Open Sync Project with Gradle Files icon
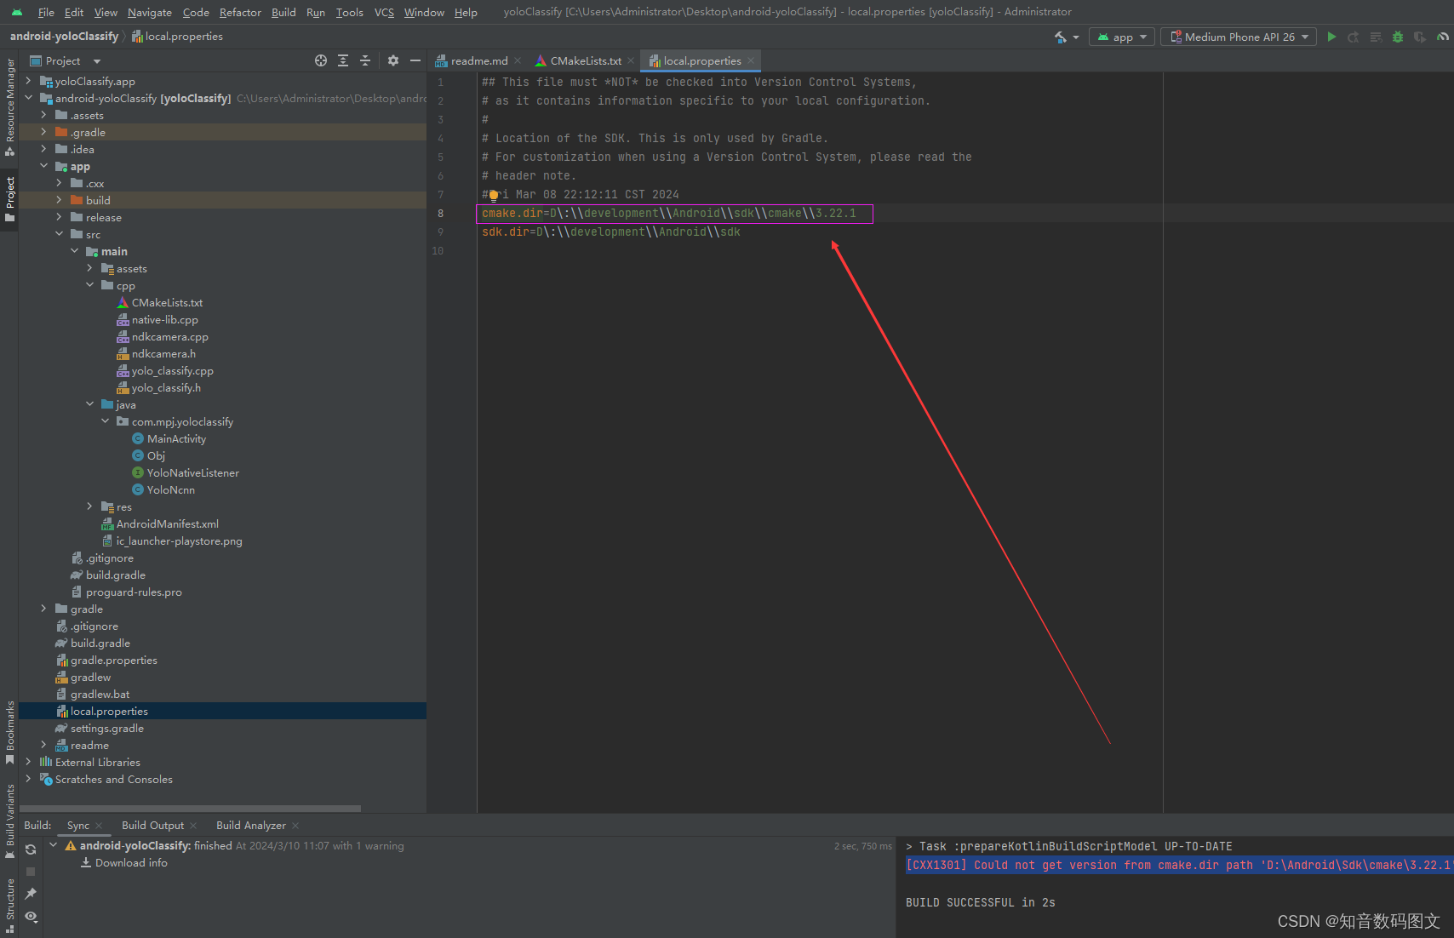This screenshot has height=938, width=1454. [30, 849]
